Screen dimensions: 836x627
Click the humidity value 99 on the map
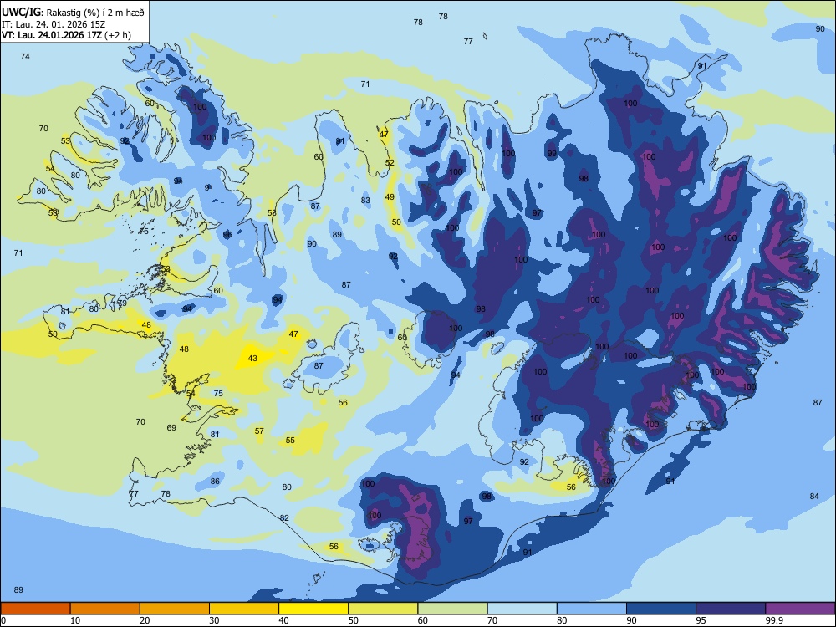point(552,154)
